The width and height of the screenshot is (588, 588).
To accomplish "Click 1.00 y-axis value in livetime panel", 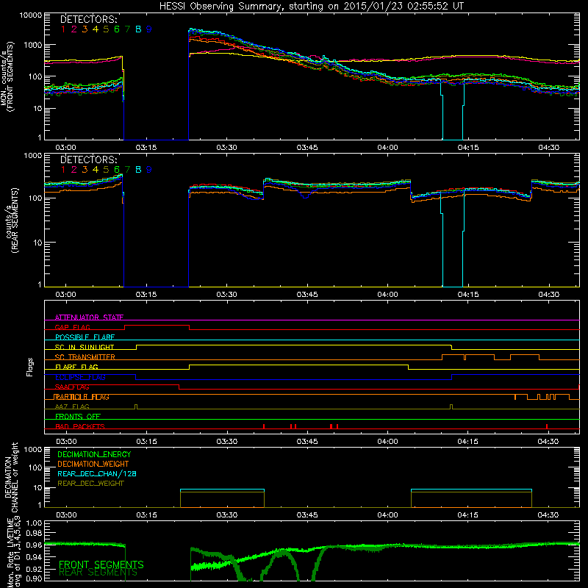I will [35, 523].
